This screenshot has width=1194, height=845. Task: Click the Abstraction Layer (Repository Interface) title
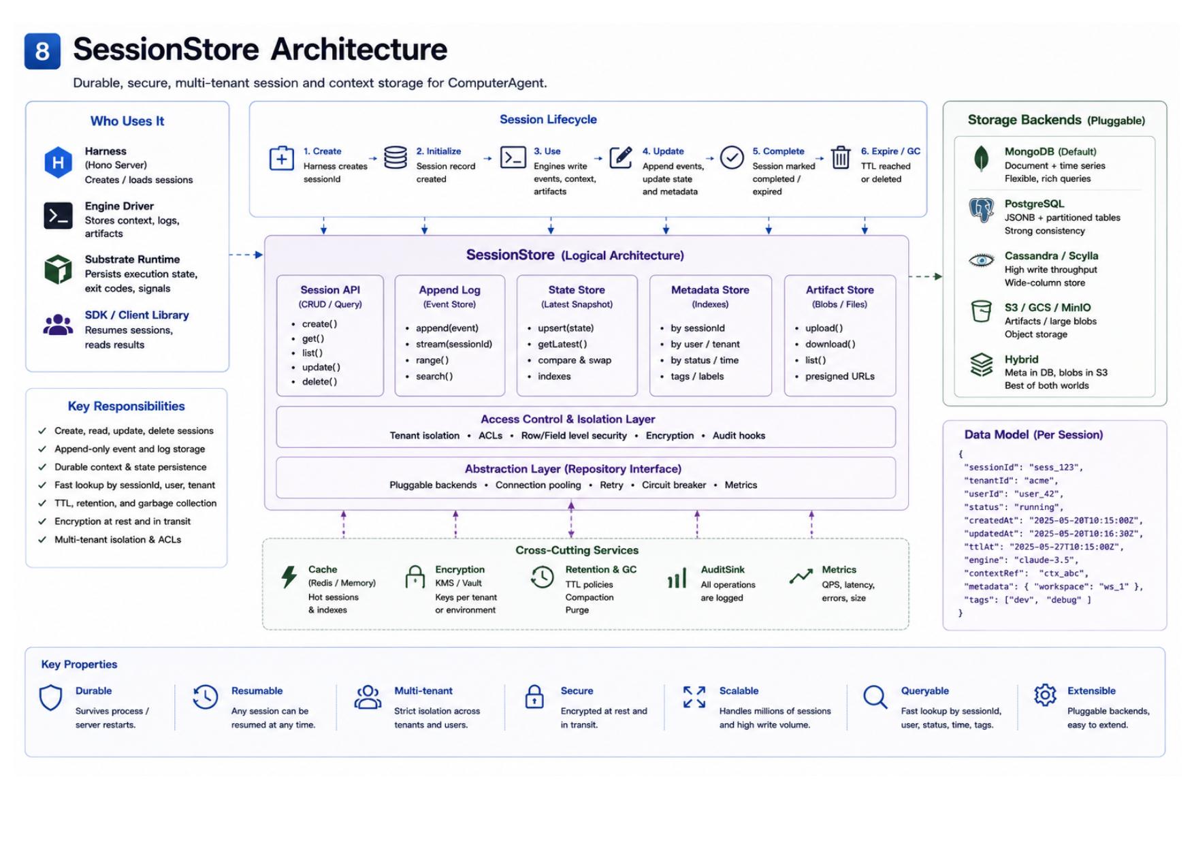coord(572,469)
